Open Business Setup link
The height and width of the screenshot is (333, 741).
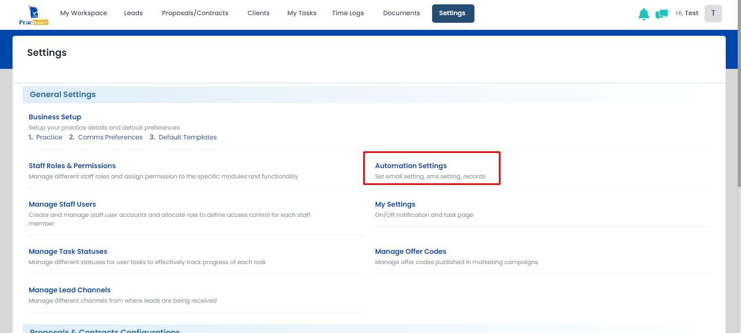tap(55, 117)
